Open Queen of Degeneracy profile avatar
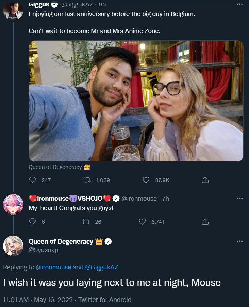 click(x=13, y=246)
